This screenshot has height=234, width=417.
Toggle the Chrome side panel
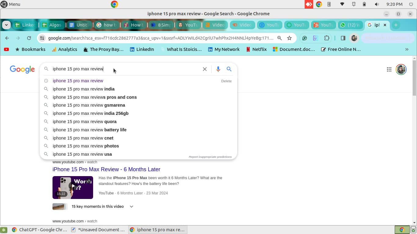tap(343, 38)
